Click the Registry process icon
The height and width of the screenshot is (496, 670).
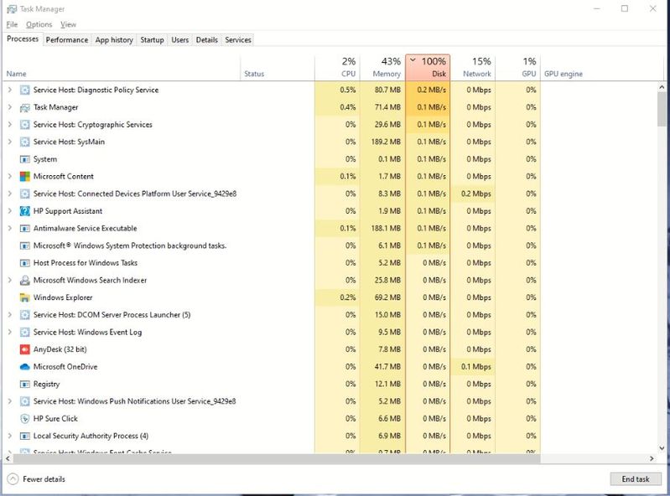[25, 385]
